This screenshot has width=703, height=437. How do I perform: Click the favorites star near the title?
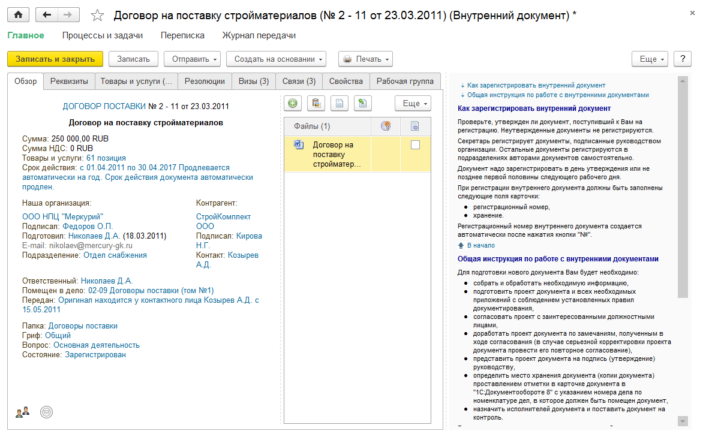coord(97,14)
